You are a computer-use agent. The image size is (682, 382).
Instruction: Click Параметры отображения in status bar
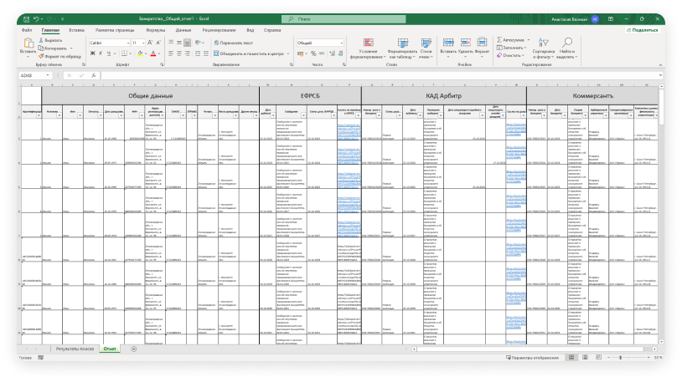532,358
